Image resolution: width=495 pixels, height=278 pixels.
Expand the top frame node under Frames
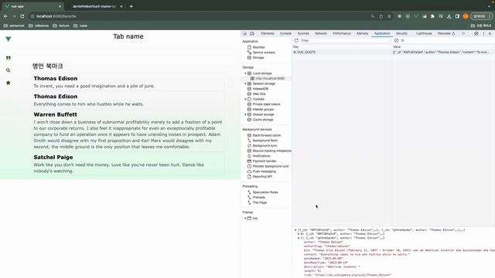tap(245, 218)
